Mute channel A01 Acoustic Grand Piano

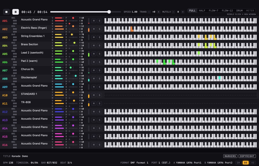click(94, 21)
